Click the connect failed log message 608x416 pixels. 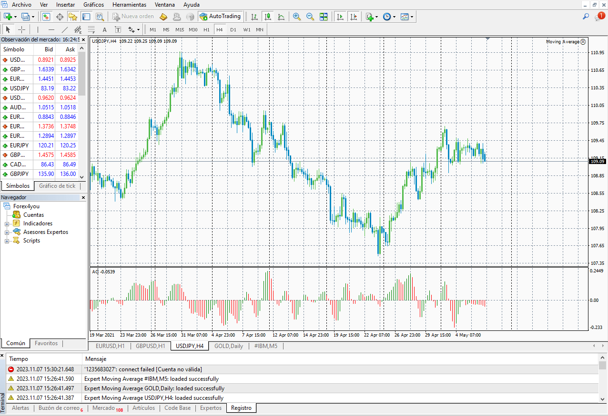pyautogui.click(x=143, y=369)
